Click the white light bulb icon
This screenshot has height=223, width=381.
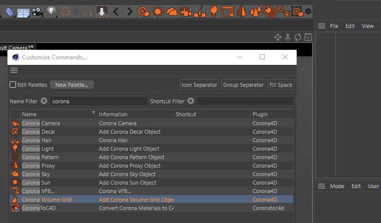pyautogui.click(x=51, y=11)
